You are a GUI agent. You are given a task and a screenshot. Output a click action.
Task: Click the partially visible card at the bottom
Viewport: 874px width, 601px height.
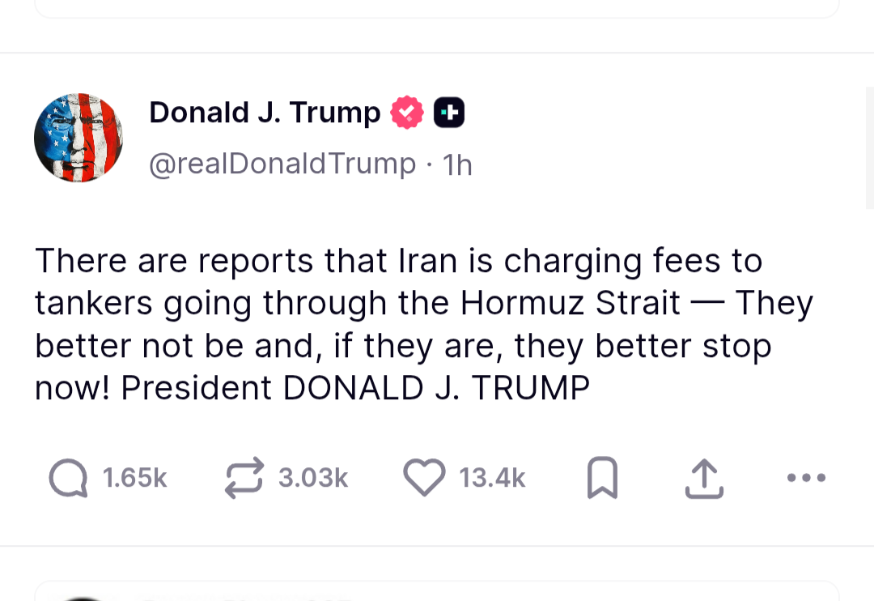437,591
